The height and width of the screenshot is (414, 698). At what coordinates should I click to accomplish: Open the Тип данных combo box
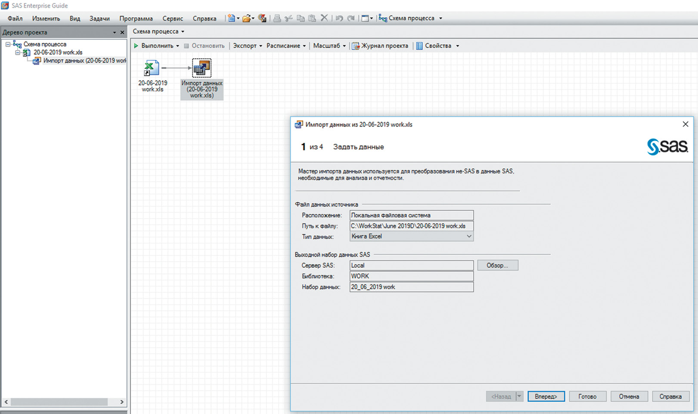pyautogui.click(x=411, y=236)
